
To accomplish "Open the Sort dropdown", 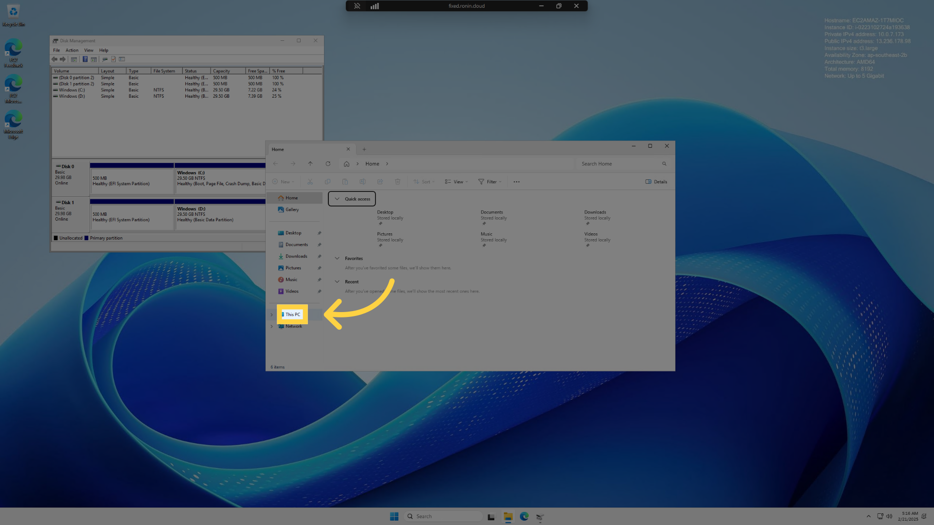I will coord(424,182).
